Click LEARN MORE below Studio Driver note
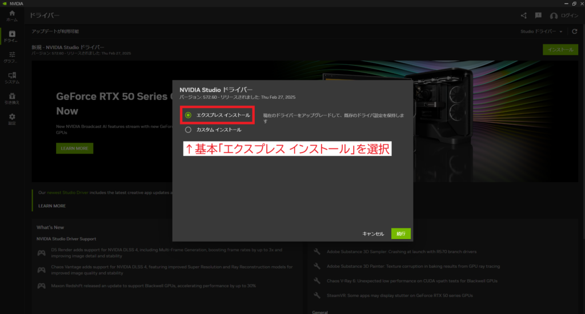This screenshot has height=314, width=585. pyautogui.click(x=52, y=206)
